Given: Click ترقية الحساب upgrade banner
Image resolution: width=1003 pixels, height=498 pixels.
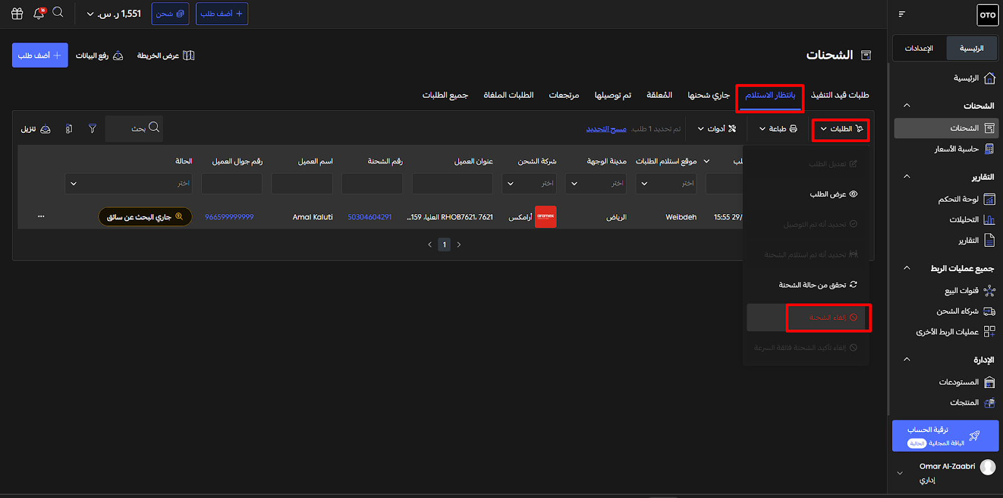Looking at the screenshot, I should point(945,436).
